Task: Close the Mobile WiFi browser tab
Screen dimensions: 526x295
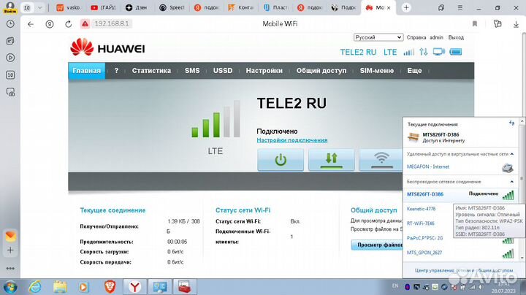Action: point(389,7)
